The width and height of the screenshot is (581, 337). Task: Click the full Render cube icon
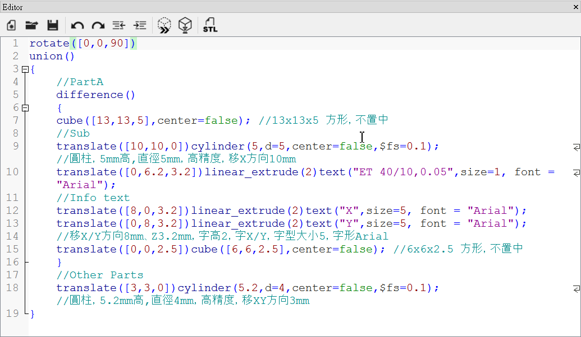(x=185, y=25)
